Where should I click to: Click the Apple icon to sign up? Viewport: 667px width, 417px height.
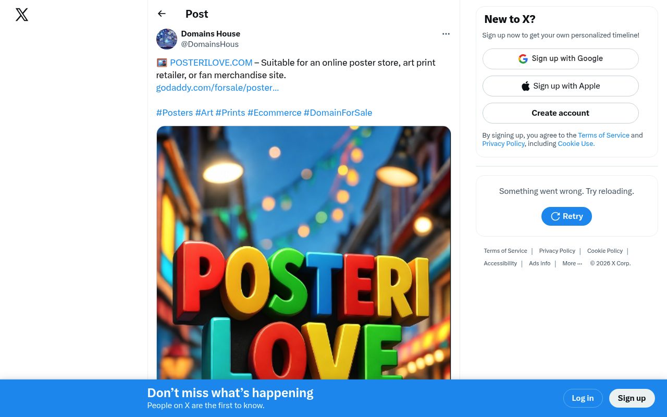tap(526, 85)
